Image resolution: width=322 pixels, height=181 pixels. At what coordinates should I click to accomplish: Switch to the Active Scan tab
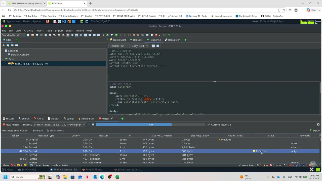point(86,118)
